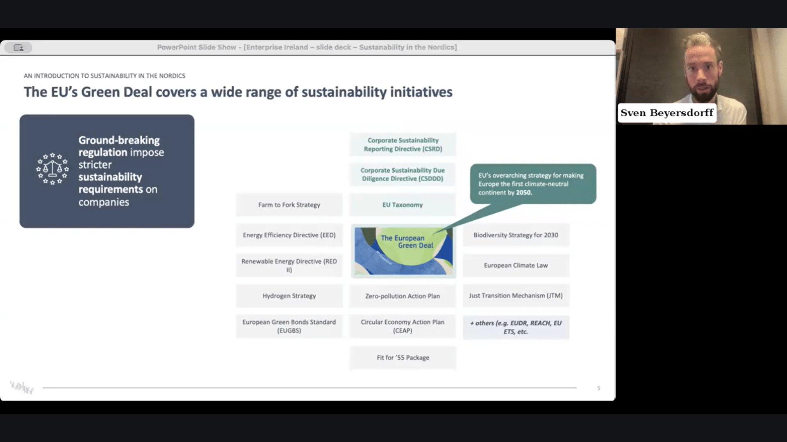787x442 pixels.
Task: Select the Hydrogen Strategy box
Action: [x=289, y=295]
